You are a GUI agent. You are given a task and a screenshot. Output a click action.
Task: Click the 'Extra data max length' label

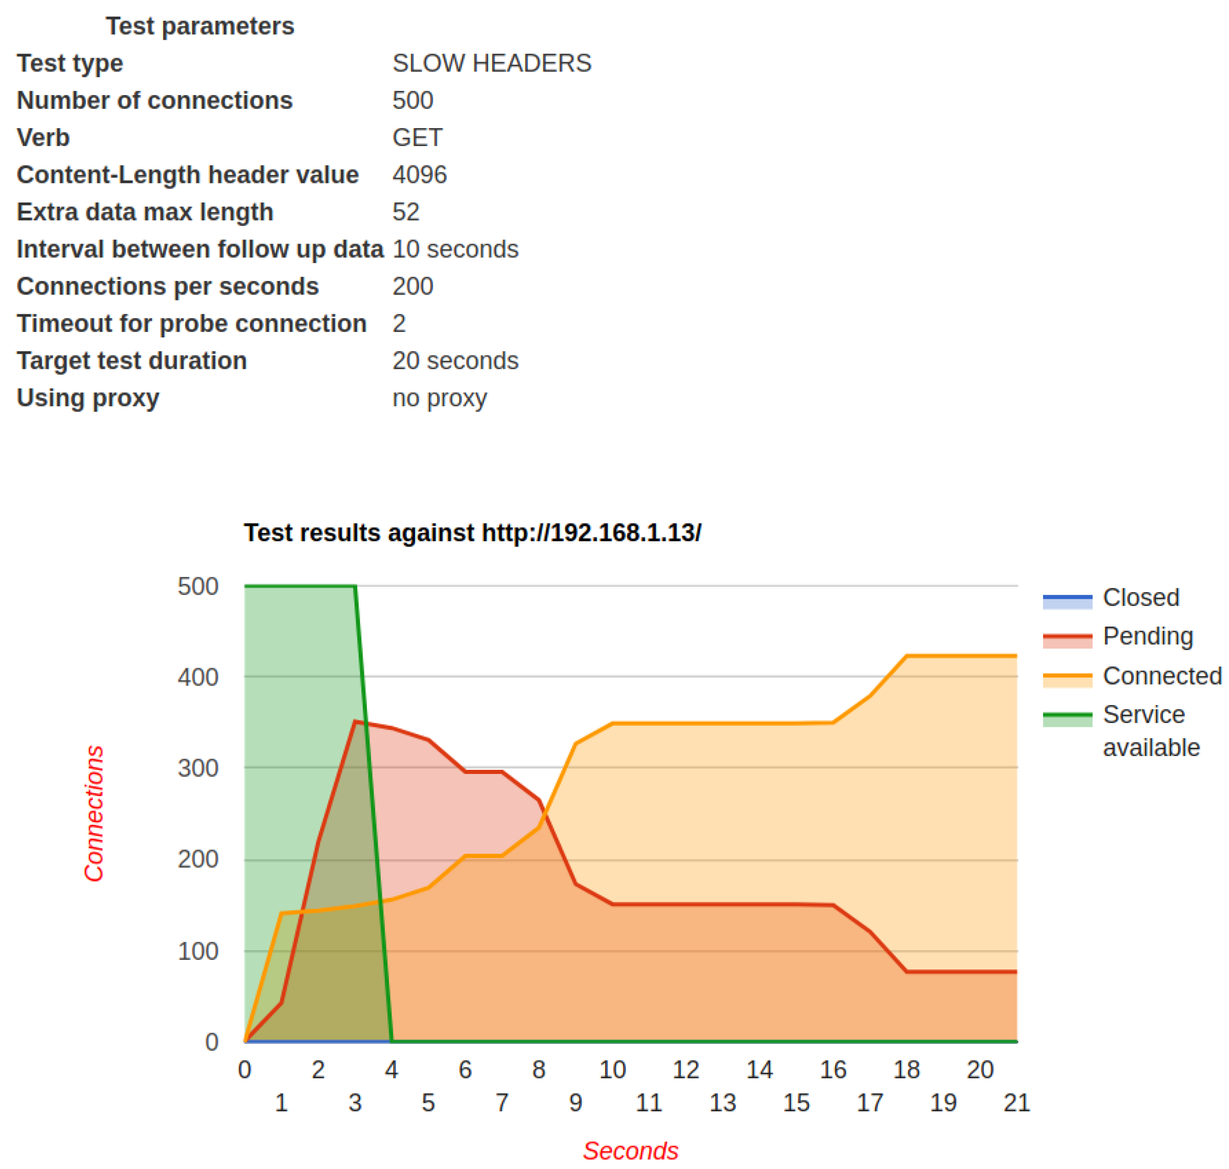pyautogui.click(x=145, y=212)
